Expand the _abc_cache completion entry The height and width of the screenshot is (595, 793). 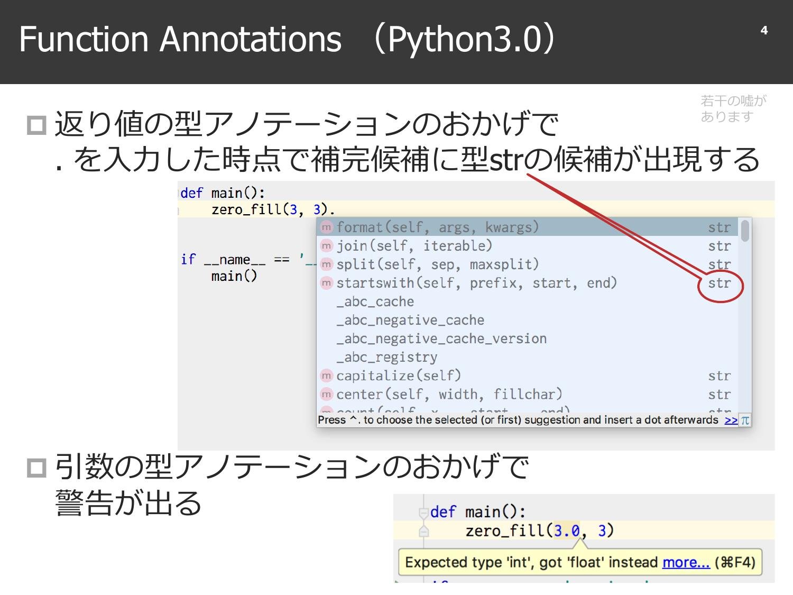click(x=375, y=301)
